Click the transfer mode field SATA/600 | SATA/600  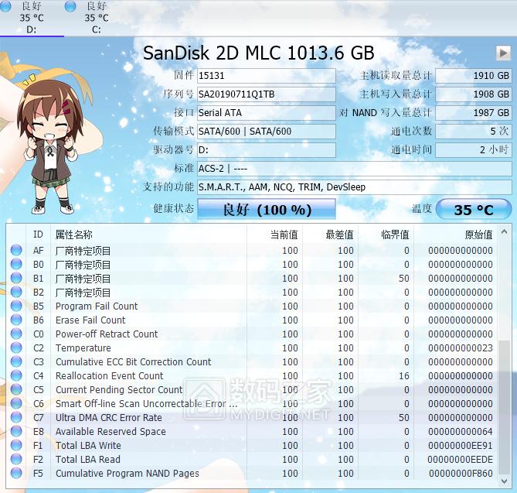click(x=267, y=131)
